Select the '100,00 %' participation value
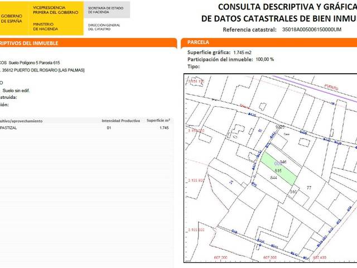The image size is (357, 268). coord(265,60)
